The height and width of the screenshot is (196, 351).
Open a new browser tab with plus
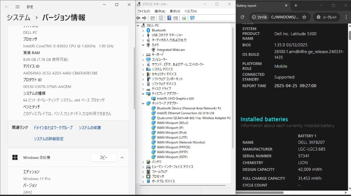coord(296,5)
